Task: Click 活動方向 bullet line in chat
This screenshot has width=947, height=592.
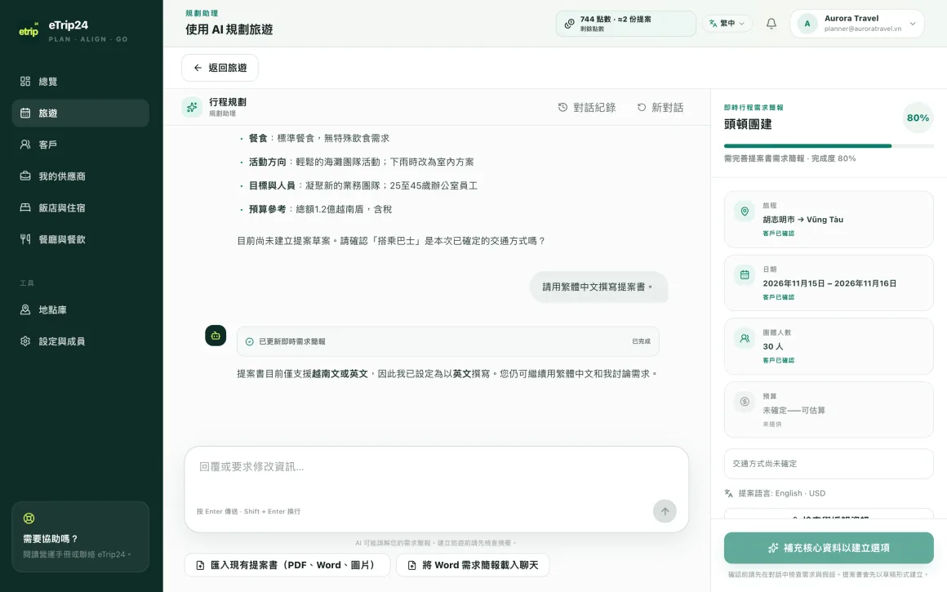Action: 361,162
